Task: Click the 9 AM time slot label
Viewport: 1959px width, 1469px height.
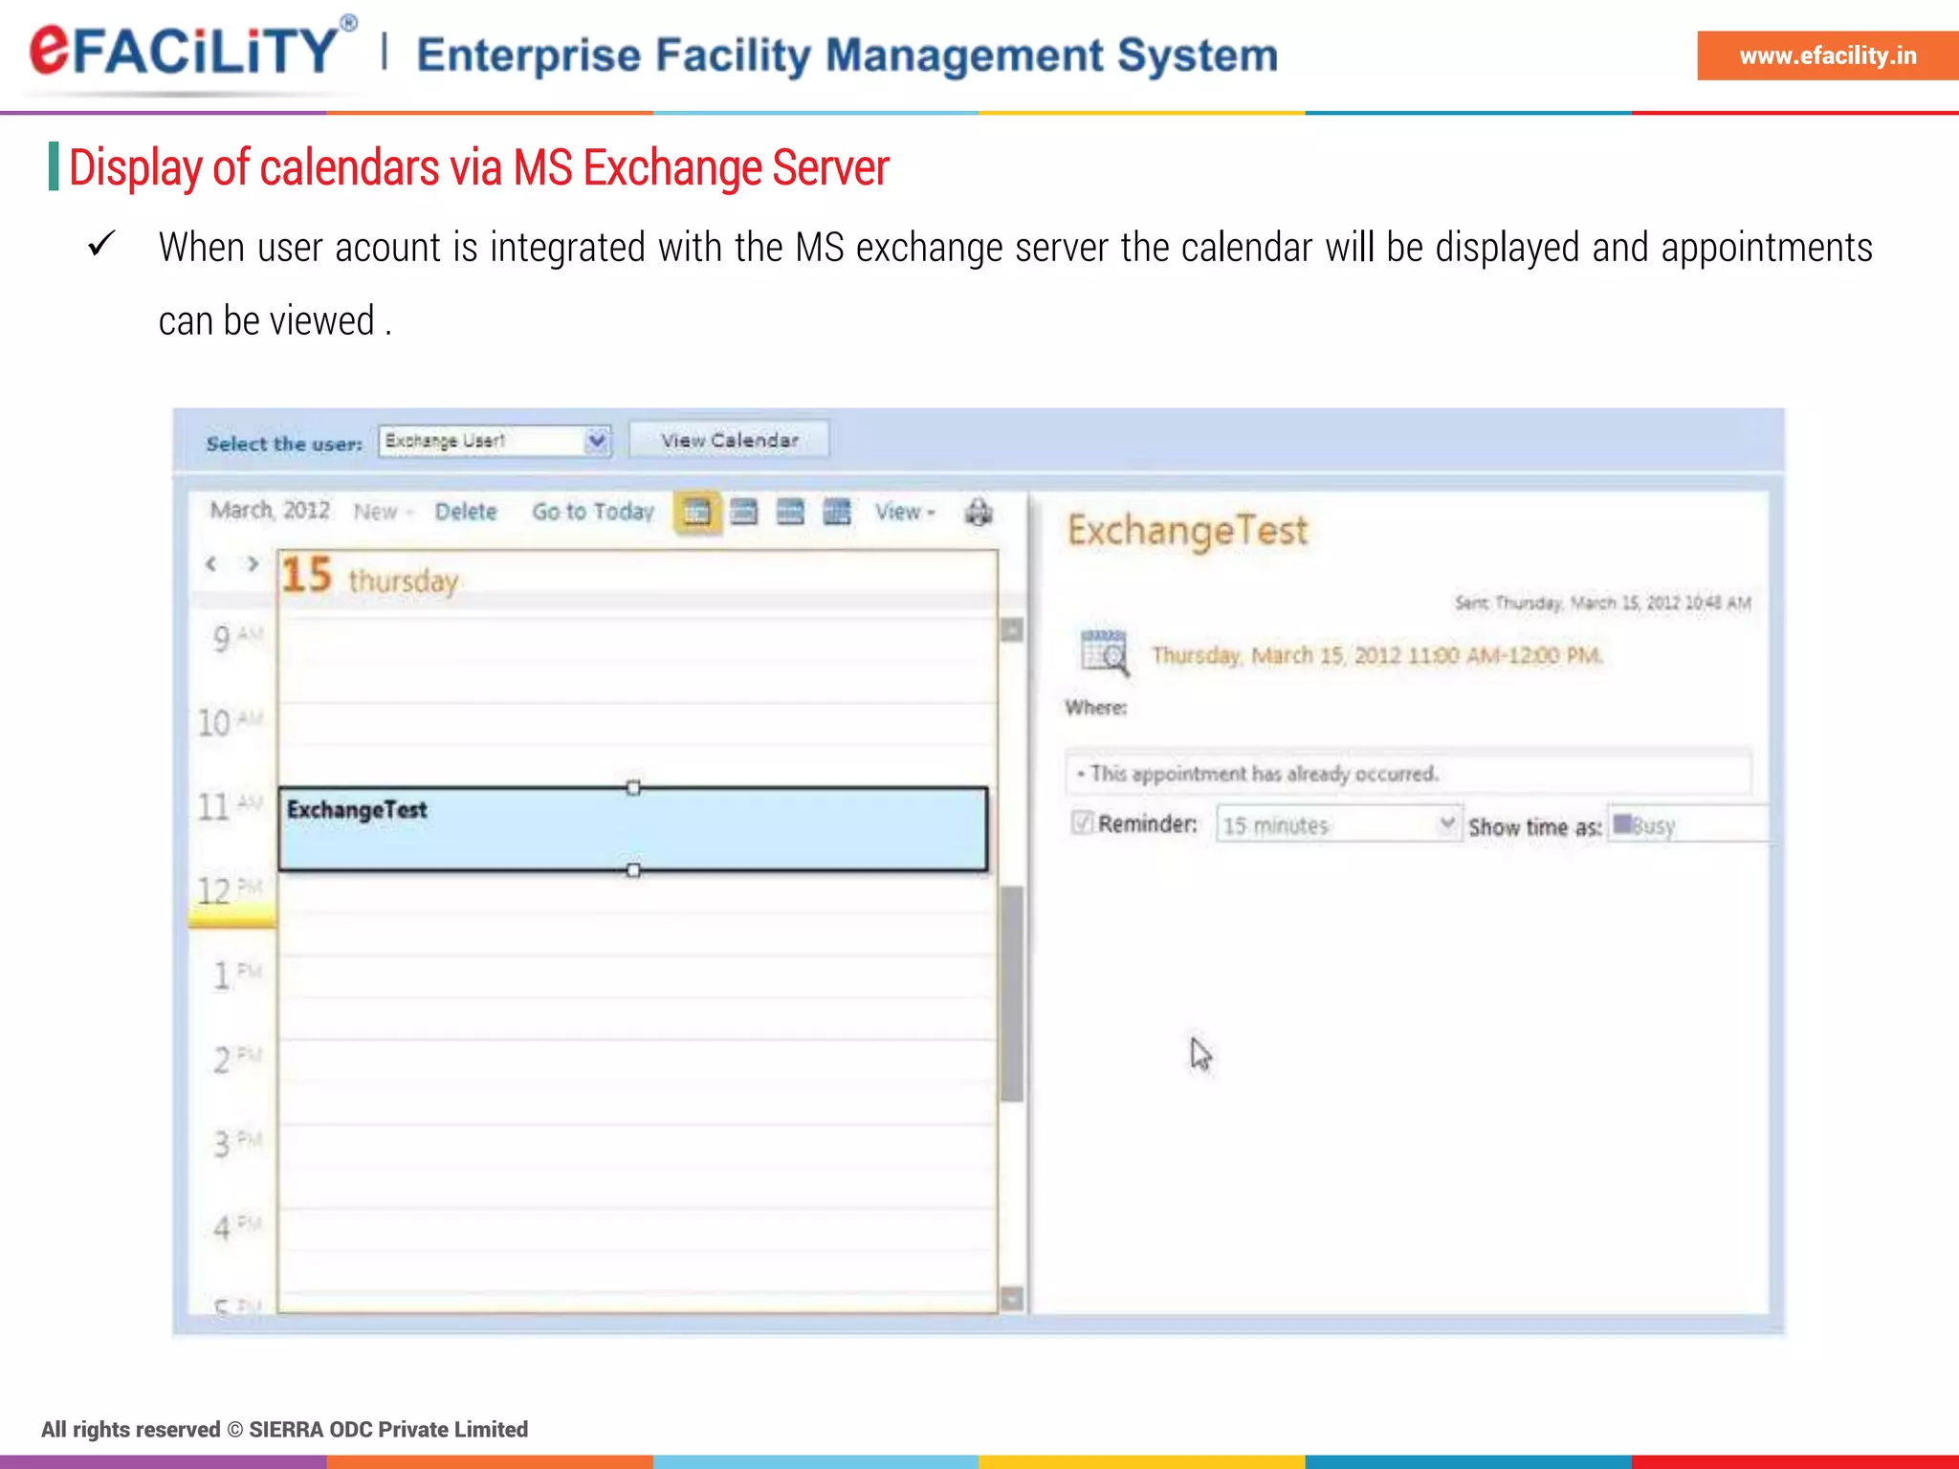Action: 236,637
